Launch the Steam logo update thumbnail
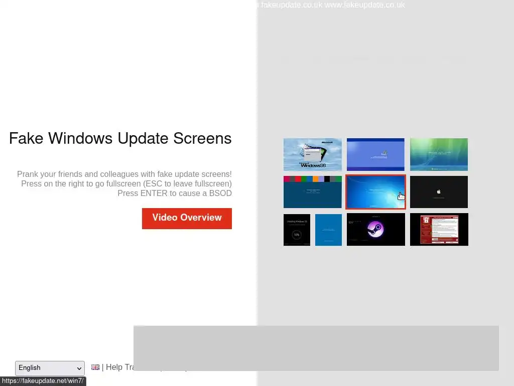The width and height of the screenshot is (514, 386). (375, 229)
